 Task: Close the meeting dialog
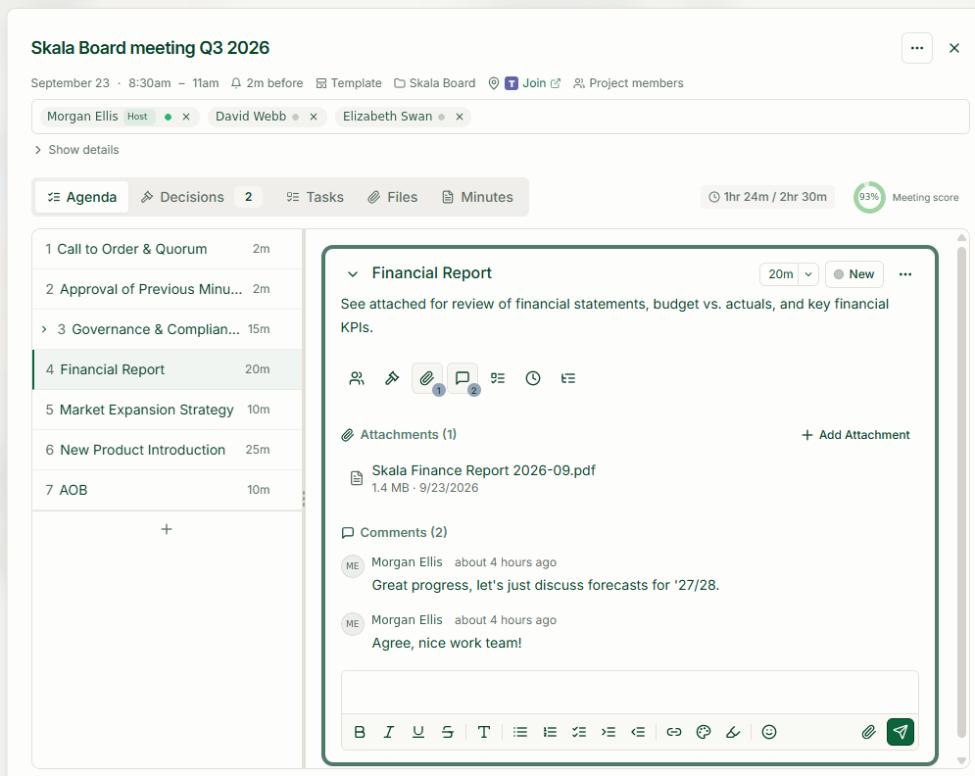(x=953, y=48)
